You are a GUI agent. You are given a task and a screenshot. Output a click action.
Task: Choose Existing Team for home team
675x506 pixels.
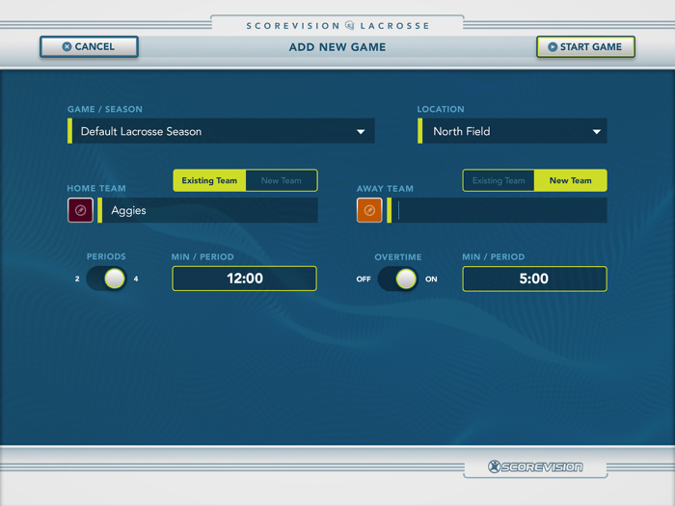209,180
